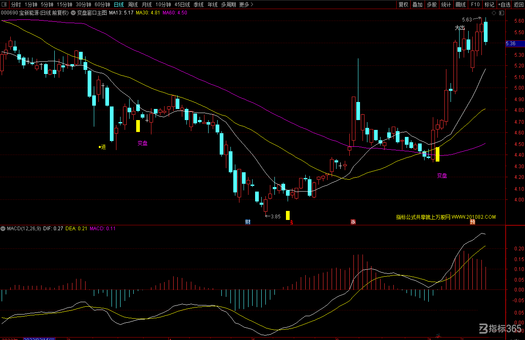Click the DEA: 0.21 value label

click(77, 228)
